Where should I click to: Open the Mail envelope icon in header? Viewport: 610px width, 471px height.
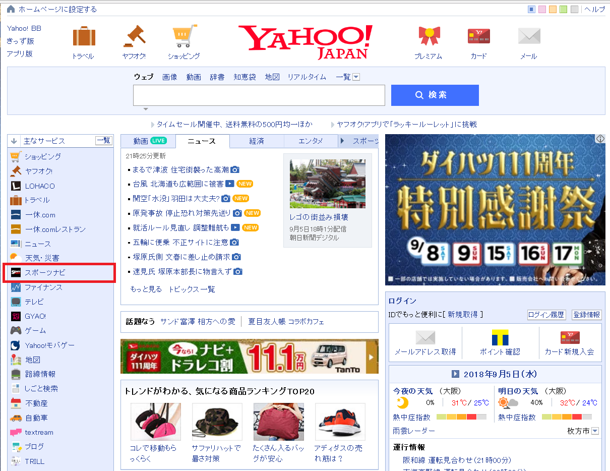pyautogui.click(x=529, y=36)
